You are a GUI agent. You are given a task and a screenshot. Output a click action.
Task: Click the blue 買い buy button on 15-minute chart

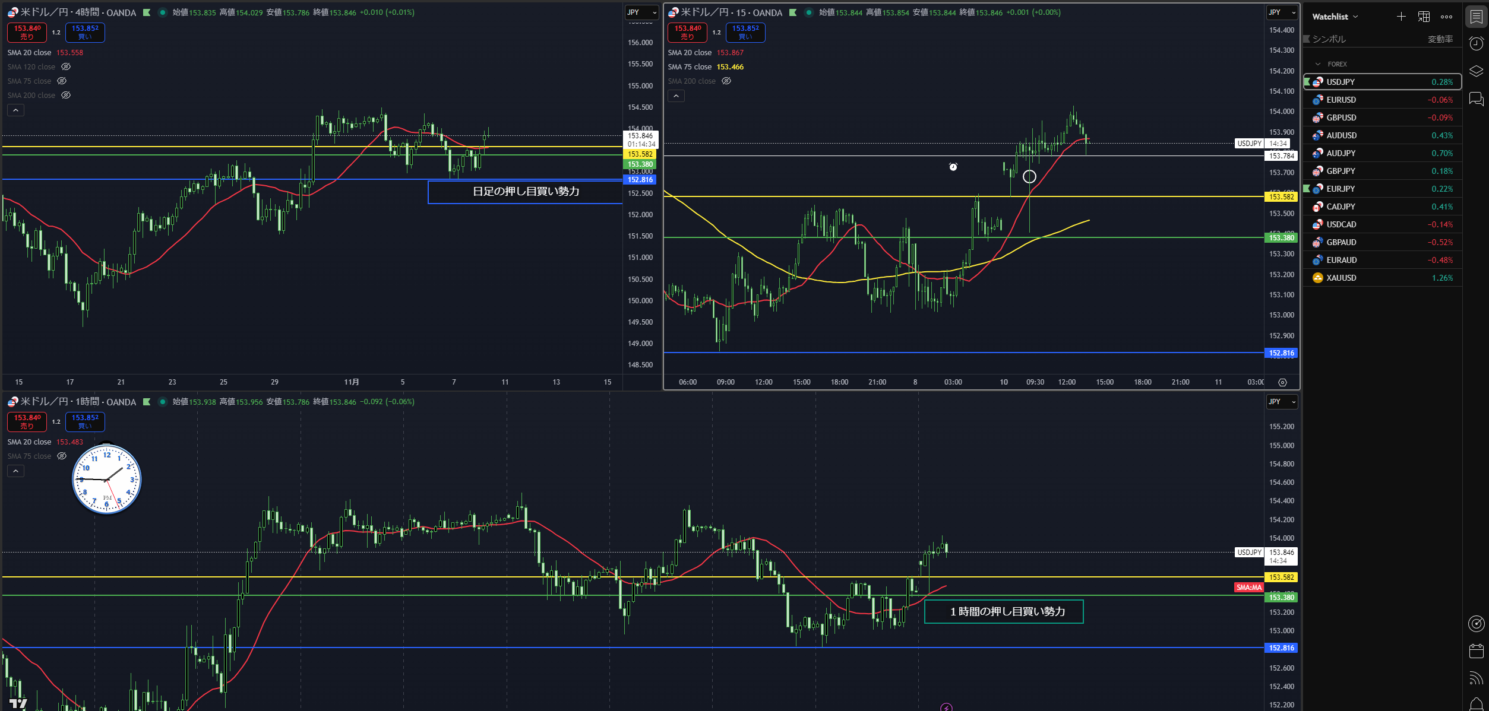[745, 33]
